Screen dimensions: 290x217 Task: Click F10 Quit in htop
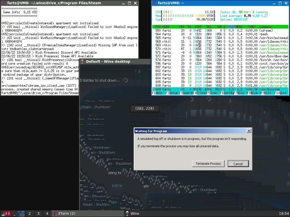coord(280,93)
